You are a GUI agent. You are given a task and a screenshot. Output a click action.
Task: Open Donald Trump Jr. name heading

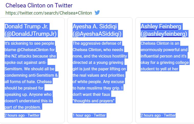click(x=27, y=27)
